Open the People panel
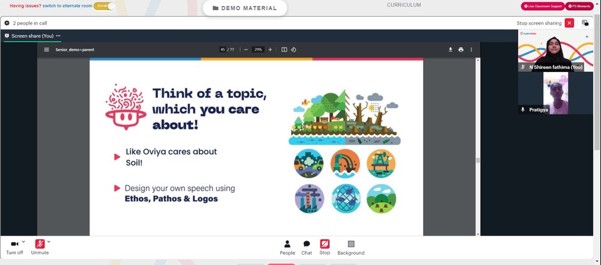 (287, 248)
